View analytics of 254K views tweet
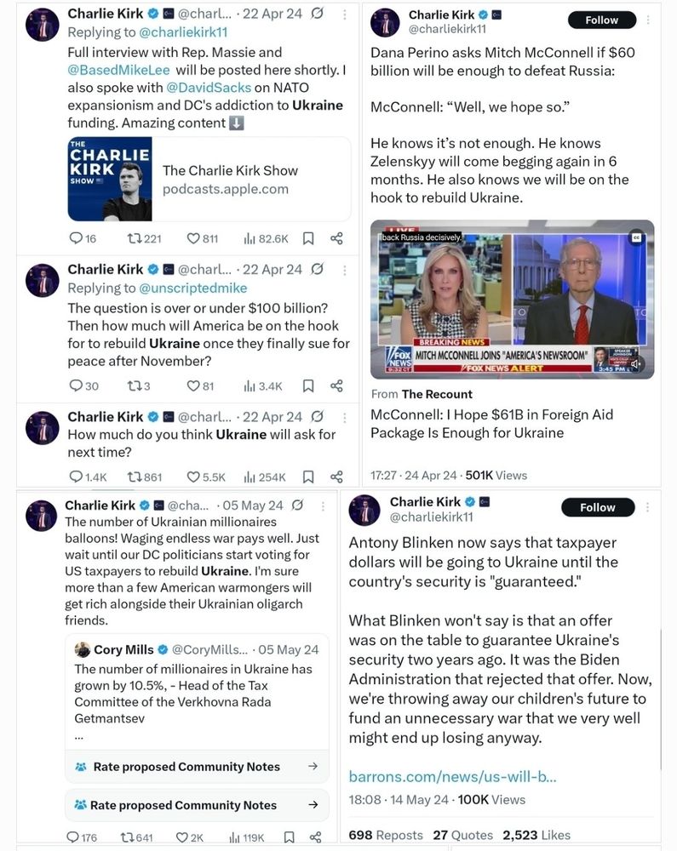677x851 pixels. (264, 477)
